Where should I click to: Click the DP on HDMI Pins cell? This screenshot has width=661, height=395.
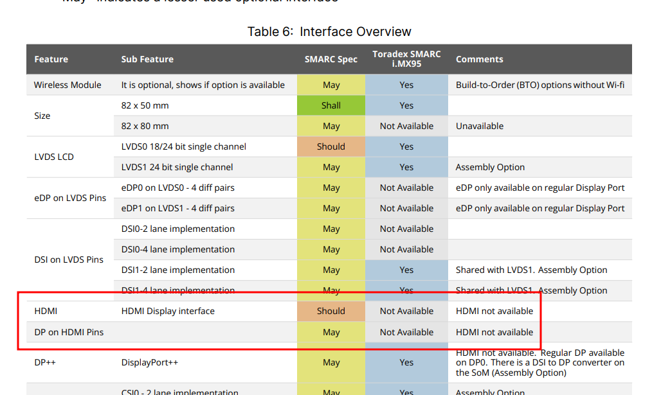(69, 332)
